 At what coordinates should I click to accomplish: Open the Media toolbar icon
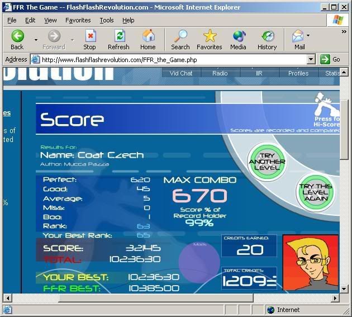click(239, 36)
